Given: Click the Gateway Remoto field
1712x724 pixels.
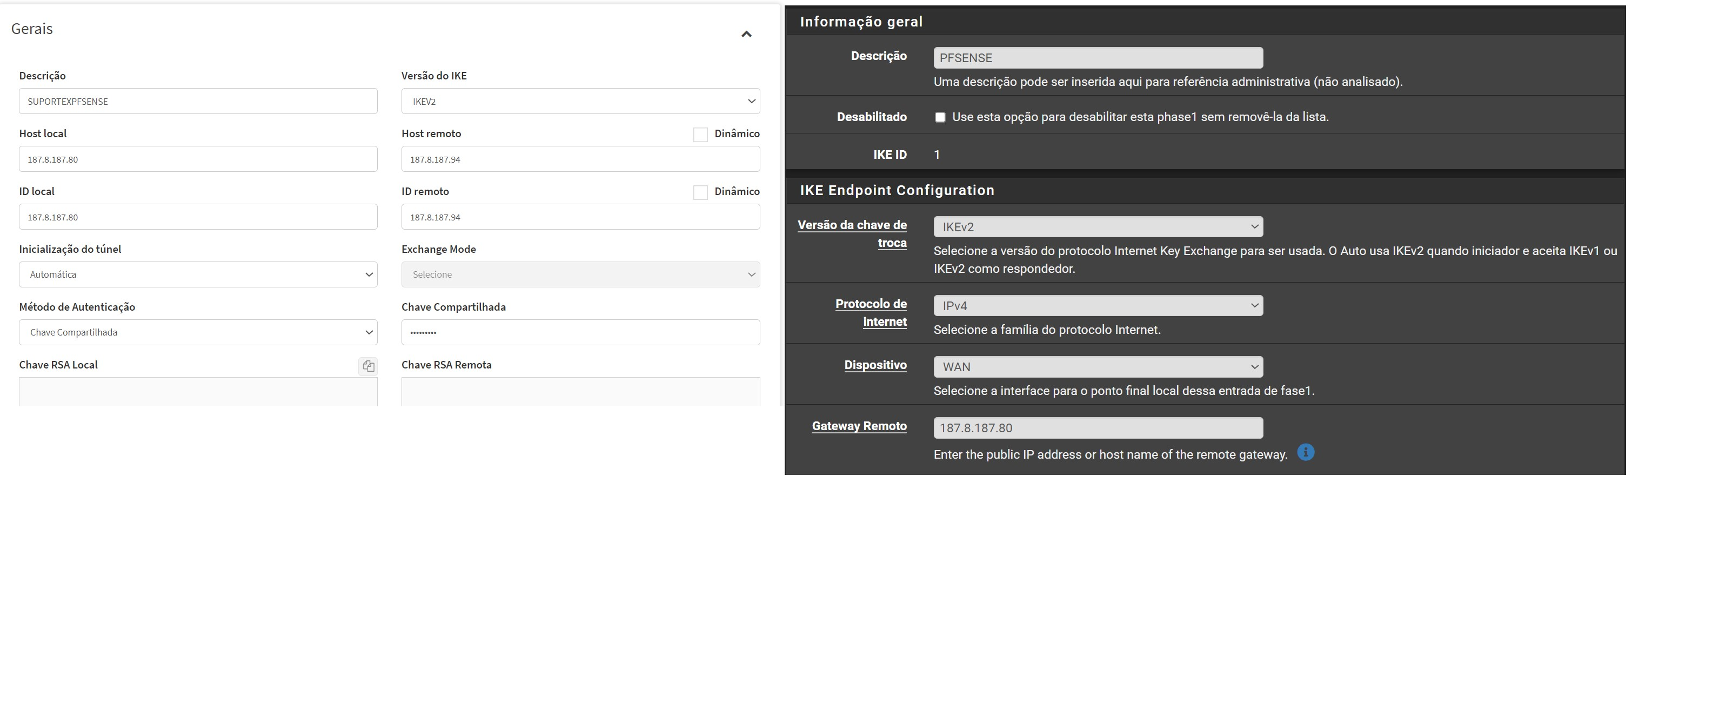Looking at the screenshot, I should [1098, 428].
